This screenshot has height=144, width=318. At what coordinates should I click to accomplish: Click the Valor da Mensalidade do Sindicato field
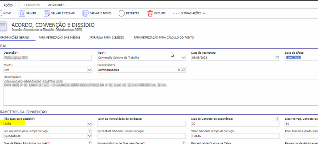141,124
